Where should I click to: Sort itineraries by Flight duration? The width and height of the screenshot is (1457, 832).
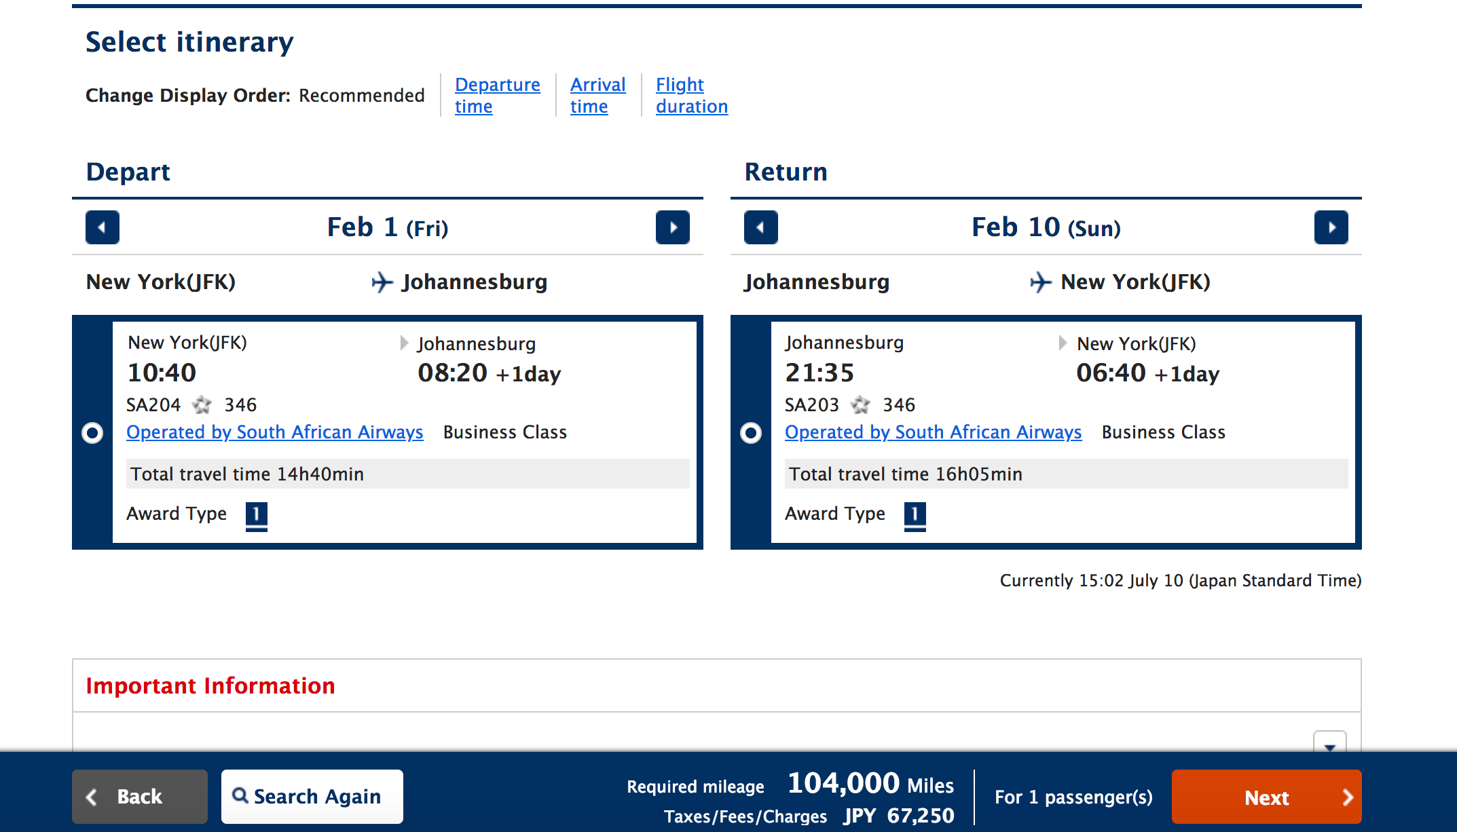(691, 96)
